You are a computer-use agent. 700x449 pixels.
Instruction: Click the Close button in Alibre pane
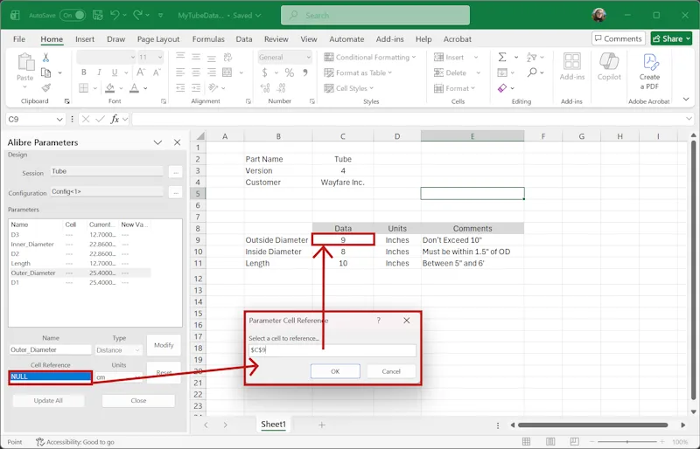[138, 400]
